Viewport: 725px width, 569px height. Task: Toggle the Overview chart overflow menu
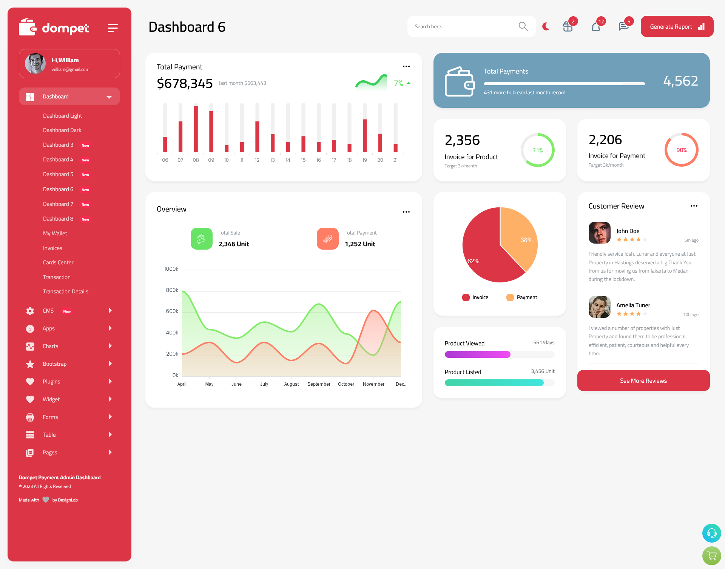point(406,212)
